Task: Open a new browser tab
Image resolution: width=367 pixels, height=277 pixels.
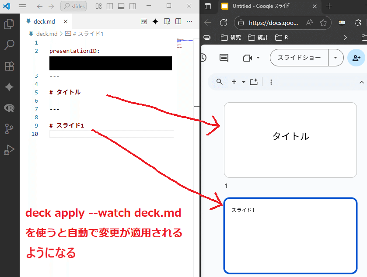Action: 329,6
